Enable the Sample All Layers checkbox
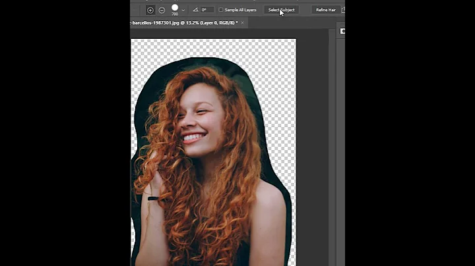Viewport: 475px width, 266px height. 221,10
